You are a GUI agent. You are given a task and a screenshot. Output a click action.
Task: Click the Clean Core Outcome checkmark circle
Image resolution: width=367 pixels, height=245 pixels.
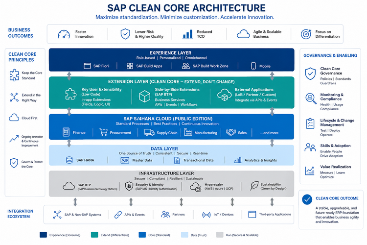[x=307, y=199]
